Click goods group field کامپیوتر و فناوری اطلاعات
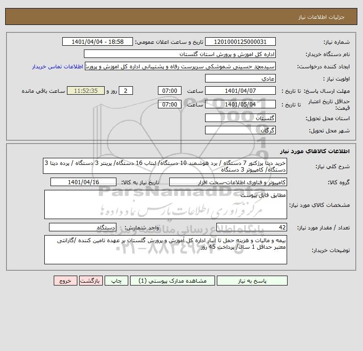Image resolution: width=363 pixels, height=351 pixels. coord(228,182)
